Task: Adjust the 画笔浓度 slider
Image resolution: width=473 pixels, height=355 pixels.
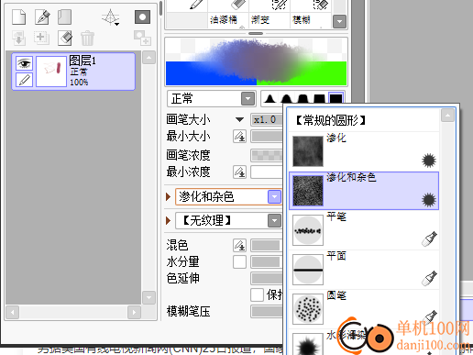Action: [x=267, y=155]
